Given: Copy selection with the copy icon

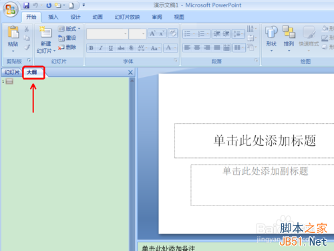Looking at the screenshot, I should (x=27, y=38).
